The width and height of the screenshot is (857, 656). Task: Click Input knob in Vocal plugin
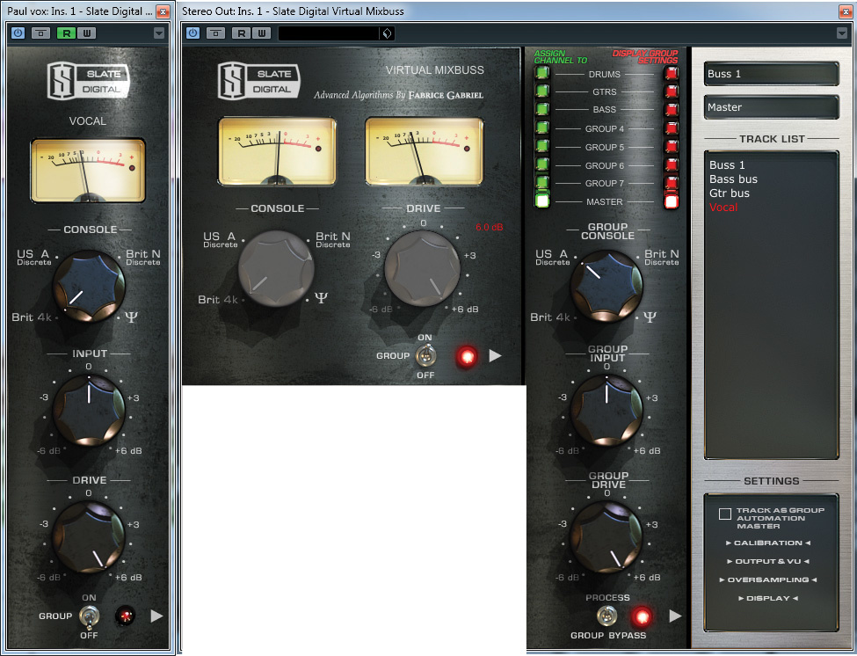pyautogui.click(x=89, y=409)
